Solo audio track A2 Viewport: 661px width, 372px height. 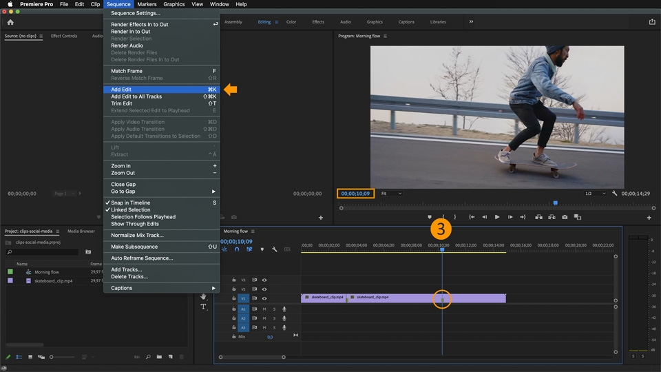pos(274,318)
